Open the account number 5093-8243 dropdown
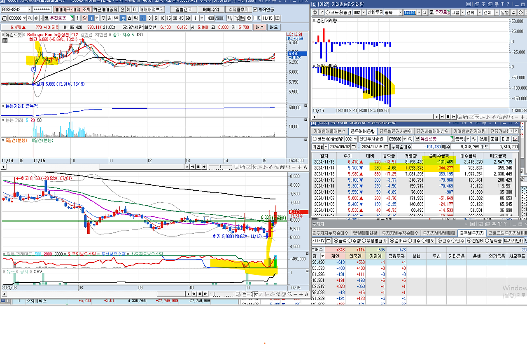The image size is (527, 344). tap(29, 9)
